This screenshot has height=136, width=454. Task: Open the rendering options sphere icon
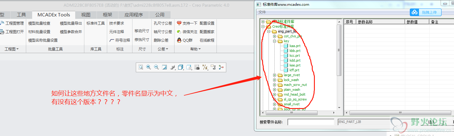173,67
